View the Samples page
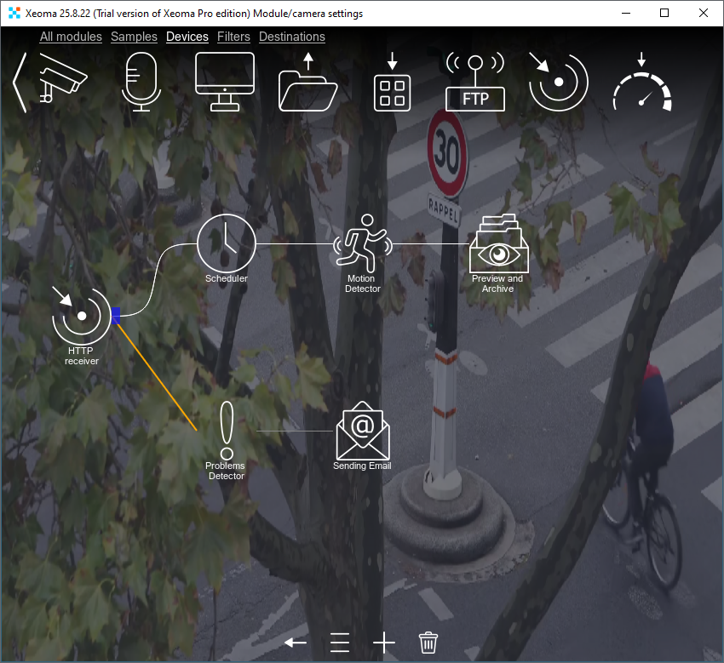The height and width of the screenshot is (663, 724). click(x=134, y=37)
